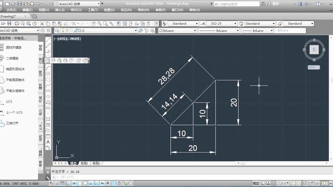Image resolution: width=333 pixels, height=187 pixels.
Task: Click the Layer Properties Manager icon
Action: 57,30
